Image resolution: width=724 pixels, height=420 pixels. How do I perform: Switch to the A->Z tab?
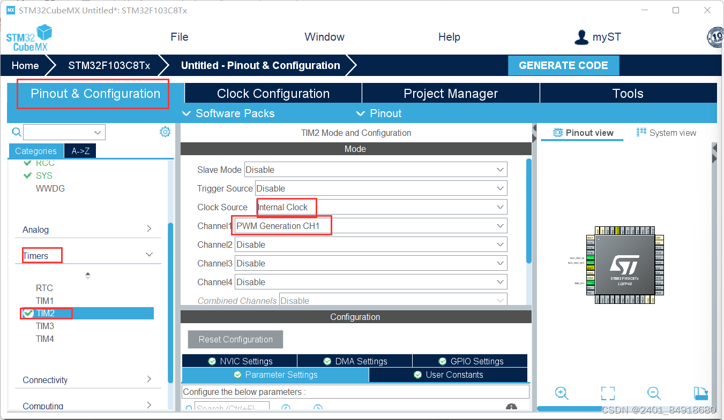coord(80,151)
